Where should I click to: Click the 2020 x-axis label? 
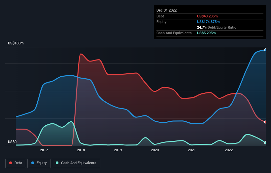click(x=155, y=150)
